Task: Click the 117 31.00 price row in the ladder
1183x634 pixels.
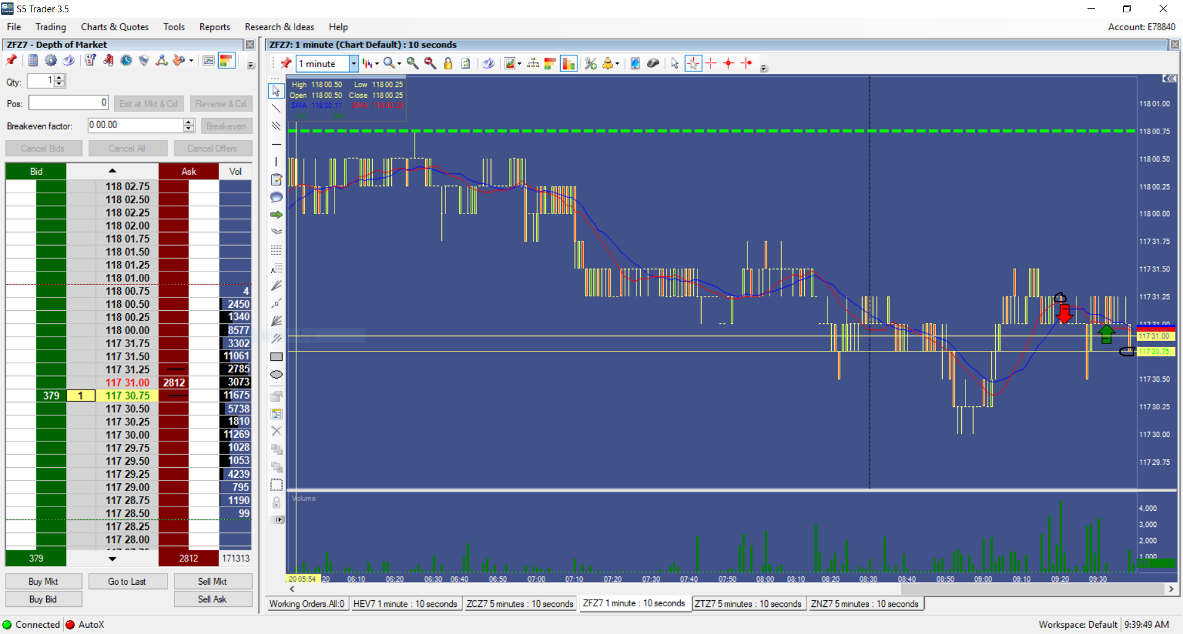Action: 128,382
